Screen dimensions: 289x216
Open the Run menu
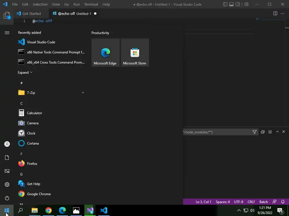point(76,4)
